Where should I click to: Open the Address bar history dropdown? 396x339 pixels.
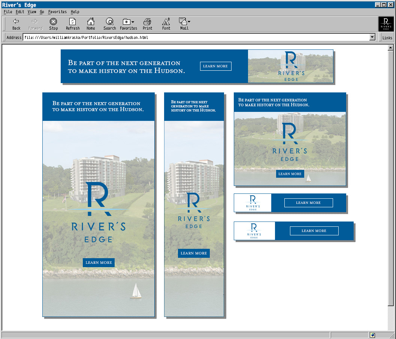372,37
